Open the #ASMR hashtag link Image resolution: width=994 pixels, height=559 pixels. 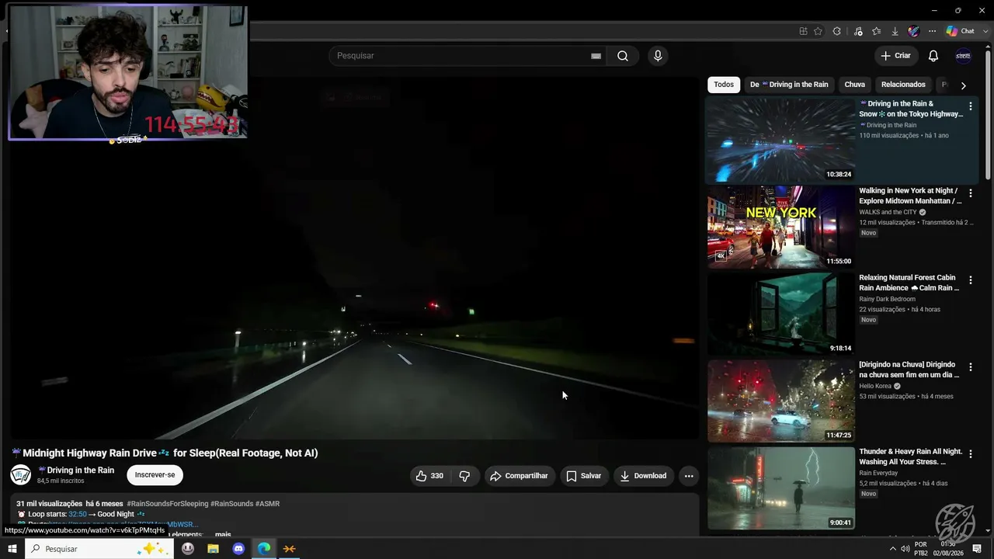[267, 504]
